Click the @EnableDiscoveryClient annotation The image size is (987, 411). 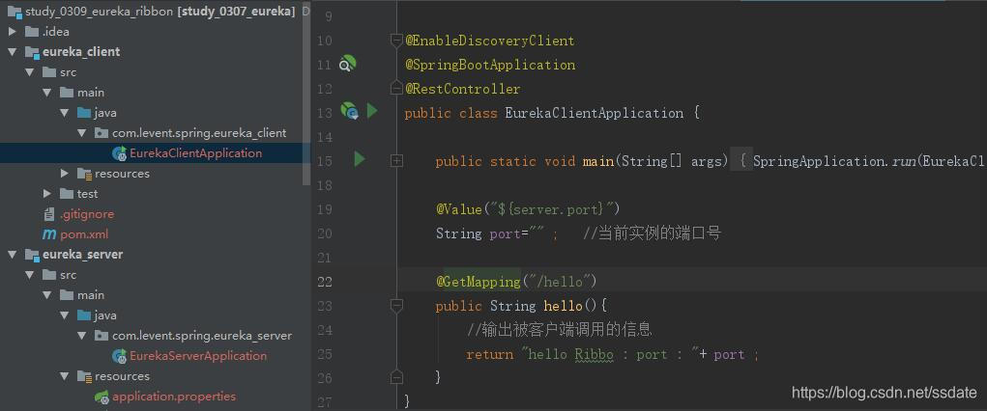[490, 41]
